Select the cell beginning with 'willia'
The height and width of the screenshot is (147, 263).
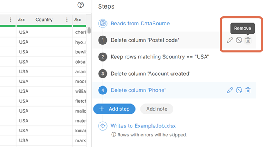[x=79, y=91]
